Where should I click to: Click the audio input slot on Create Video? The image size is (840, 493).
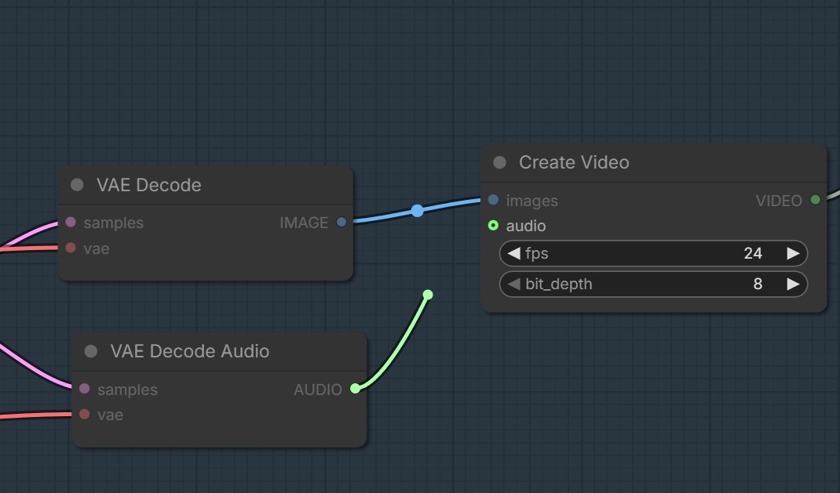493,226
